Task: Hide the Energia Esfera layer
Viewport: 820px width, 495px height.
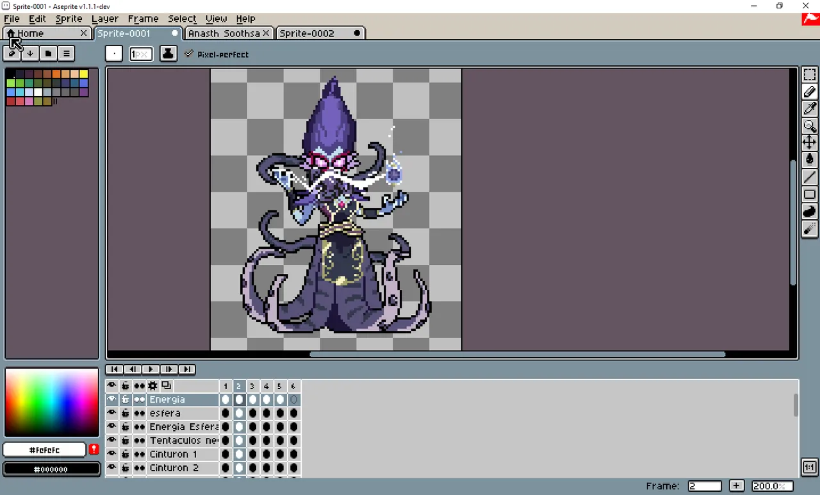Action: click(x=112, y=426)
